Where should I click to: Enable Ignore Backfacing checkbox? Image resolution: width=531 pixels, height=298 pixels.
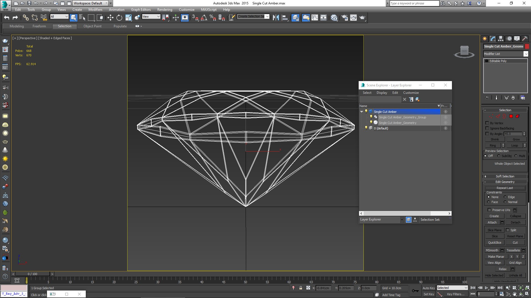487,128
